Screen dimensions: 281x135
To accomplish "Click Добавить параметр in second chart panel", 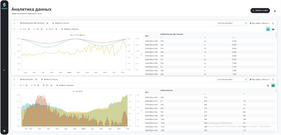I will coord(65,85).
